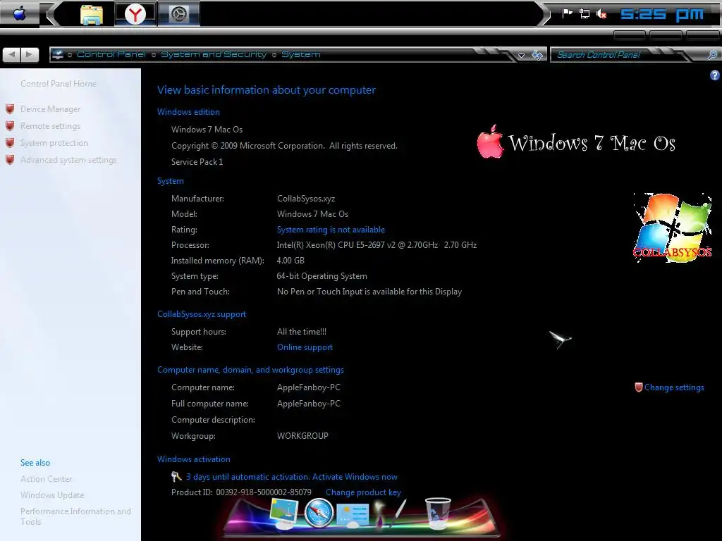Click the search magnifier icon
The width and height of the screenshot is (722, 541).
712,55
